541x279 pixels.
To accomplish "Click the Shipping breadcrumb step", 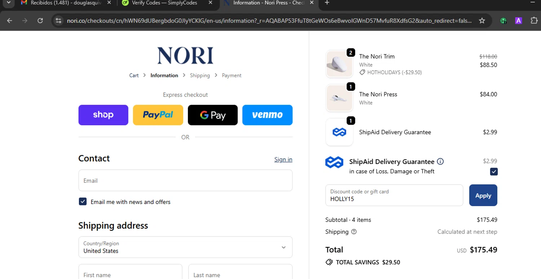I will point(200,75).
